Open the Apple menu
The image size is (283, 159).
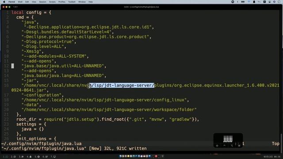(4, 2)
